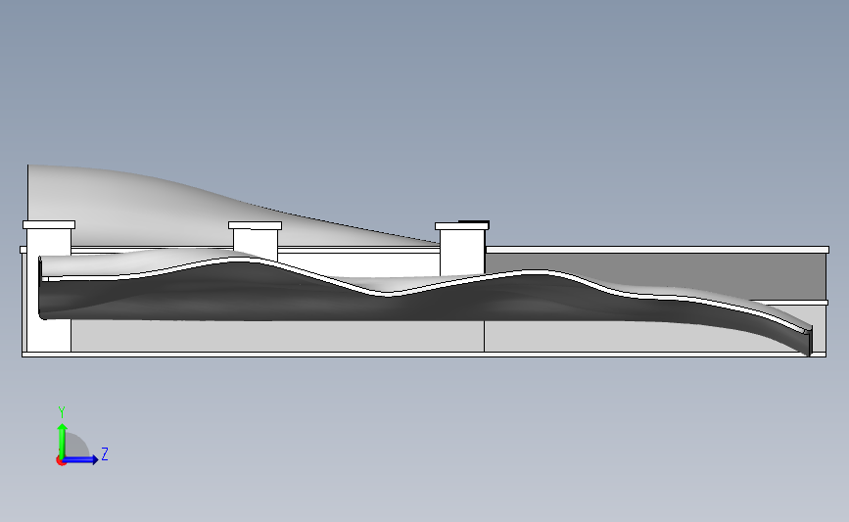Select the middle white support post
The image size is (849, 522).
tap(255, 240)
